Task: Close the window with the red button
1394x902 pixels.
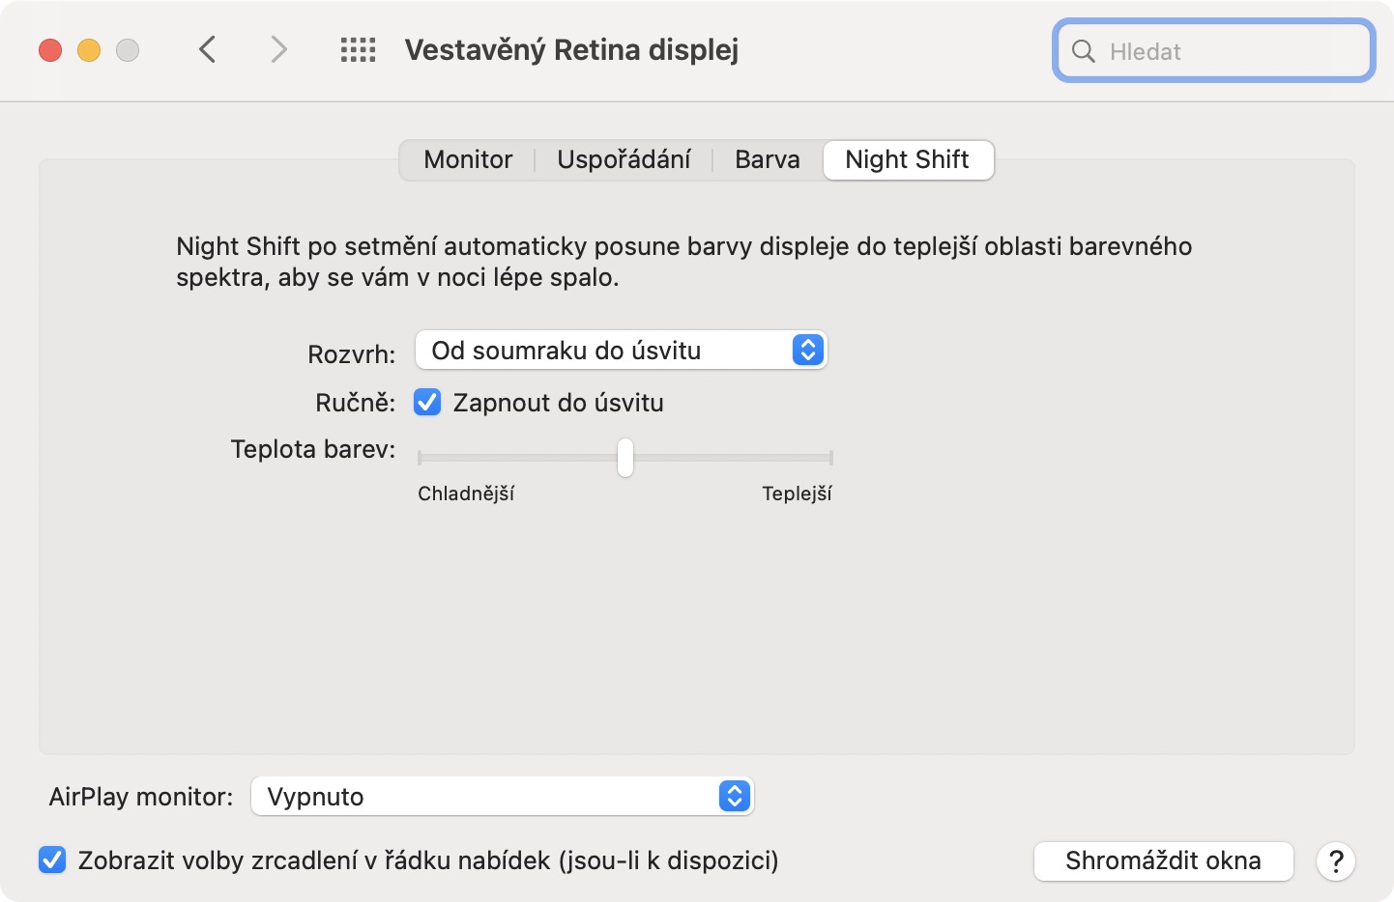Action: [x=50, y=50]
